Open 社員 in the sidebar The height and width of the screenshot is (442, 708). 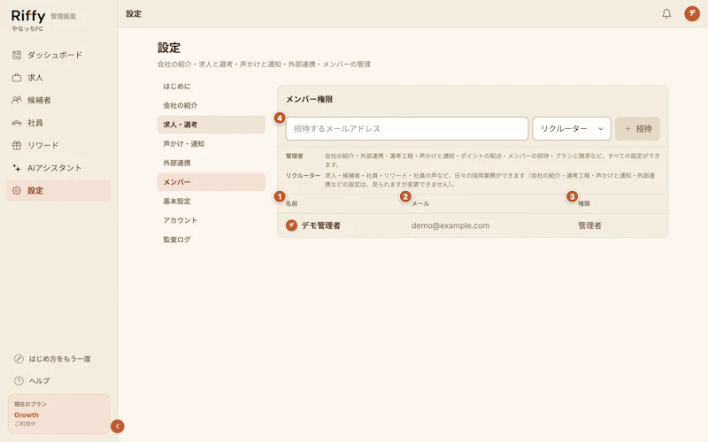pyautogui.click(x=58, y=123)
